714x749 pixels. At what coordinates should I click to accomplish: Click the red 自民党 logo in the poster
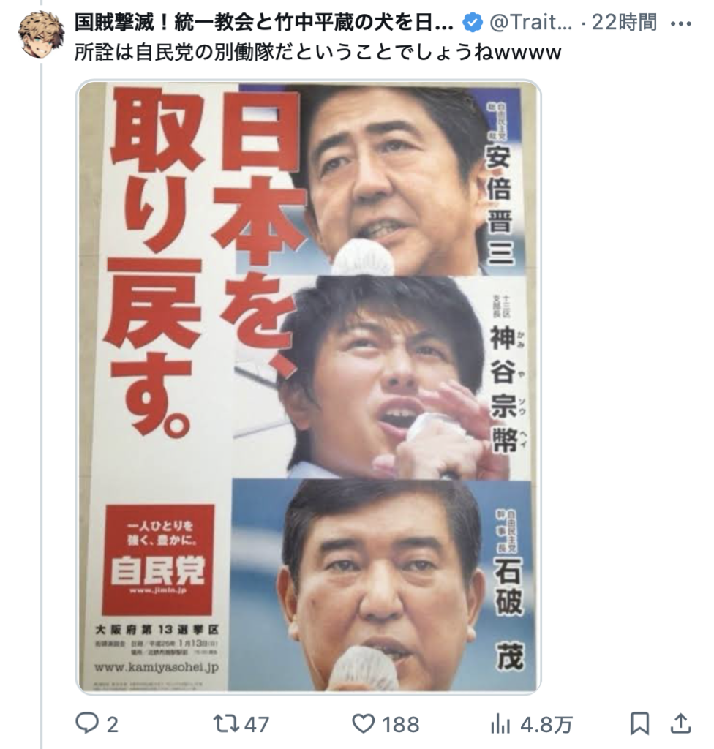(x=158, y=560)
